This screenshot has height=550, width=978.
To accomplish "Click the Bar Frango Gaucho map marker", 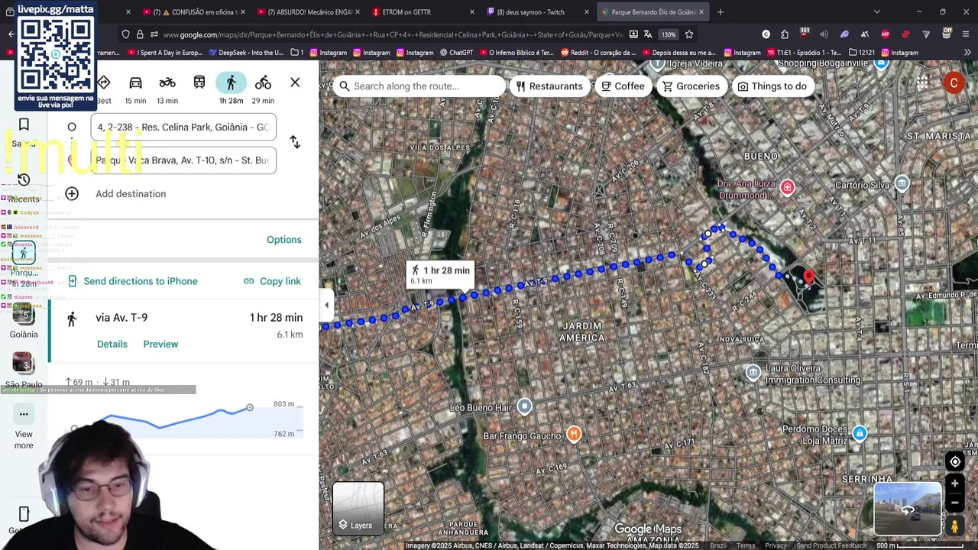I will (x=574, y=435).
